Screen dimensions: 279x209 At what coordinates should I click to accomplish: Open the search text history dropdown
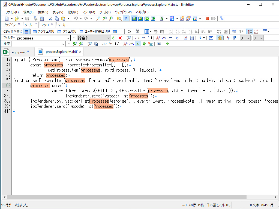[63, 44]
